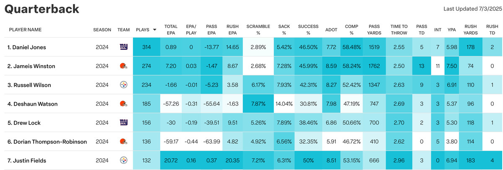Click the Steelers logo beside Justin Fields
The image size is (503, 170).
(x=123, y=160)
